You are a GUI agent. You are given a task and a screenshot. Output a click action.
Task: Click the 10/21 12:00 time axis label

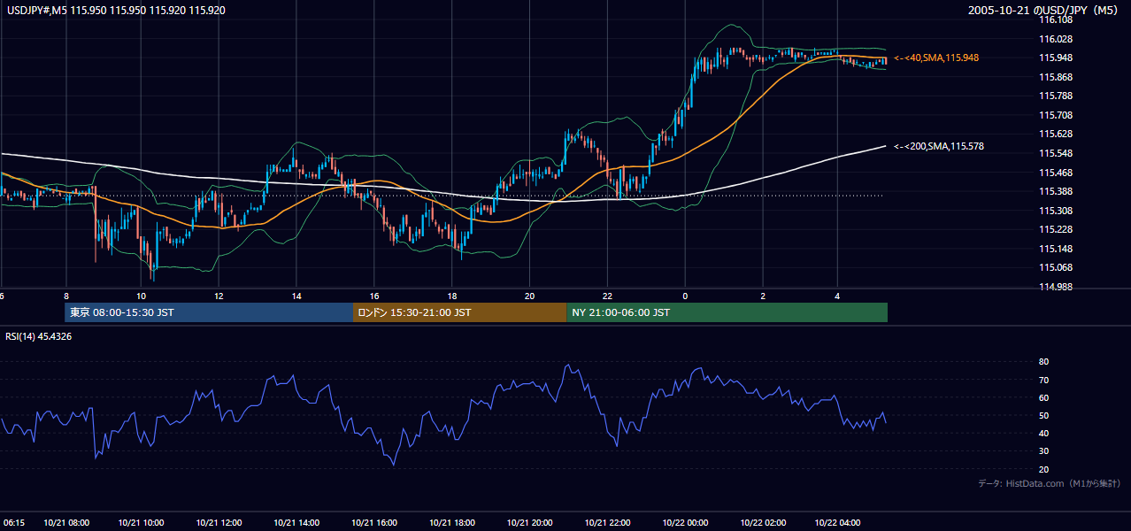pyautogui.click(x=219, y=523)
